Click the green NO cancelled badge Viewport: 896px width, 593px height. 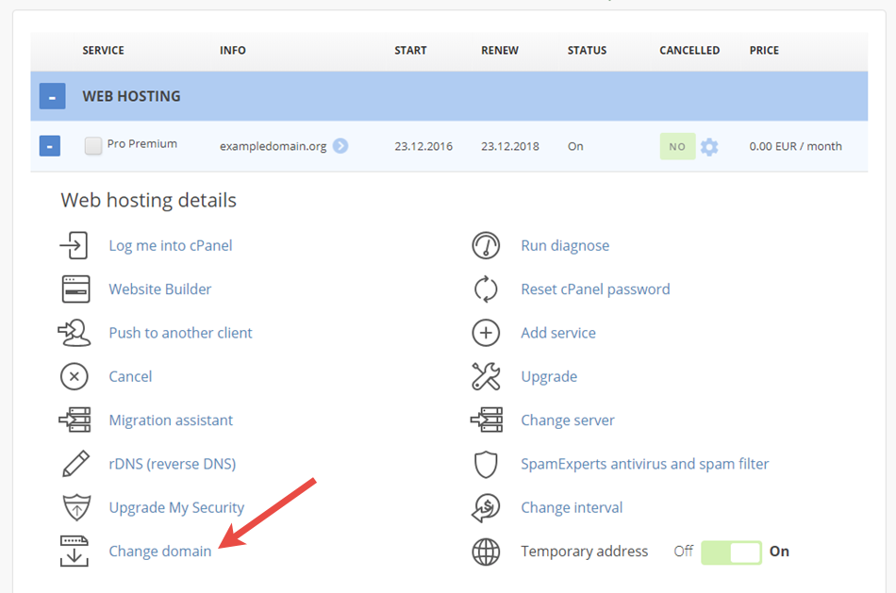click(x=677, y=146)
